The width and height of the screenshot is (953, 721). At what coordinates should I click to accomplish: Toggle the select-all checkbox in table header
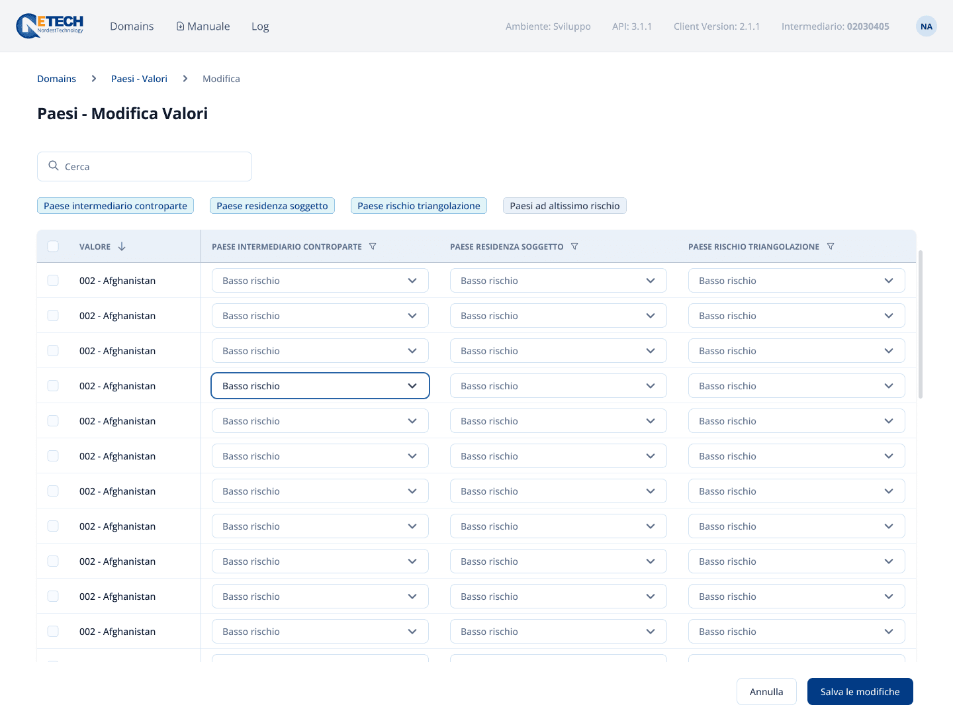[x=53, y=246]
